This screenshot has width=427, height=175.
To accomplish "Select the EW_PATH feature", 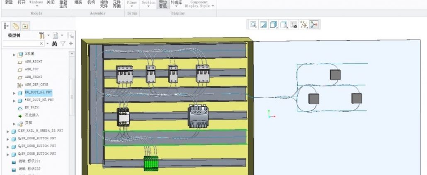I will tap(32, 108).
